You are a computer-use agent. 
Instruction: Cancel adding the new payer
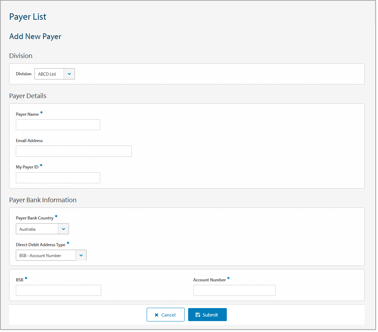tap(166, 315)
